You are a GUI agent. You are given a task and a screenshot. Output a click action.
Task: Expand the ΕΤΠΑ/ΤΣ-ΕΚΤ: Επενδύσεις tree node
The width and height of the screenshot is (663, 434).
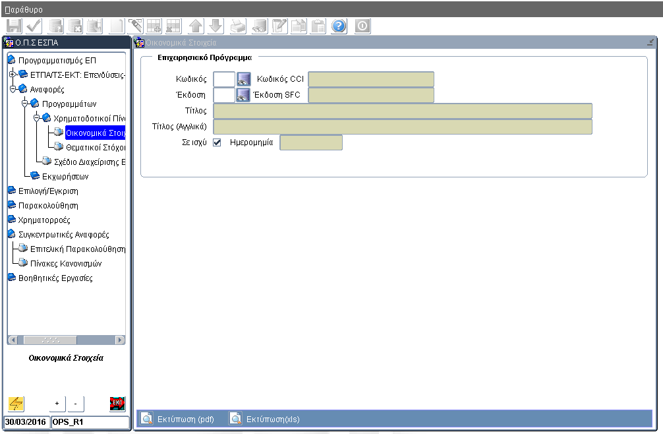coord(13,75)
